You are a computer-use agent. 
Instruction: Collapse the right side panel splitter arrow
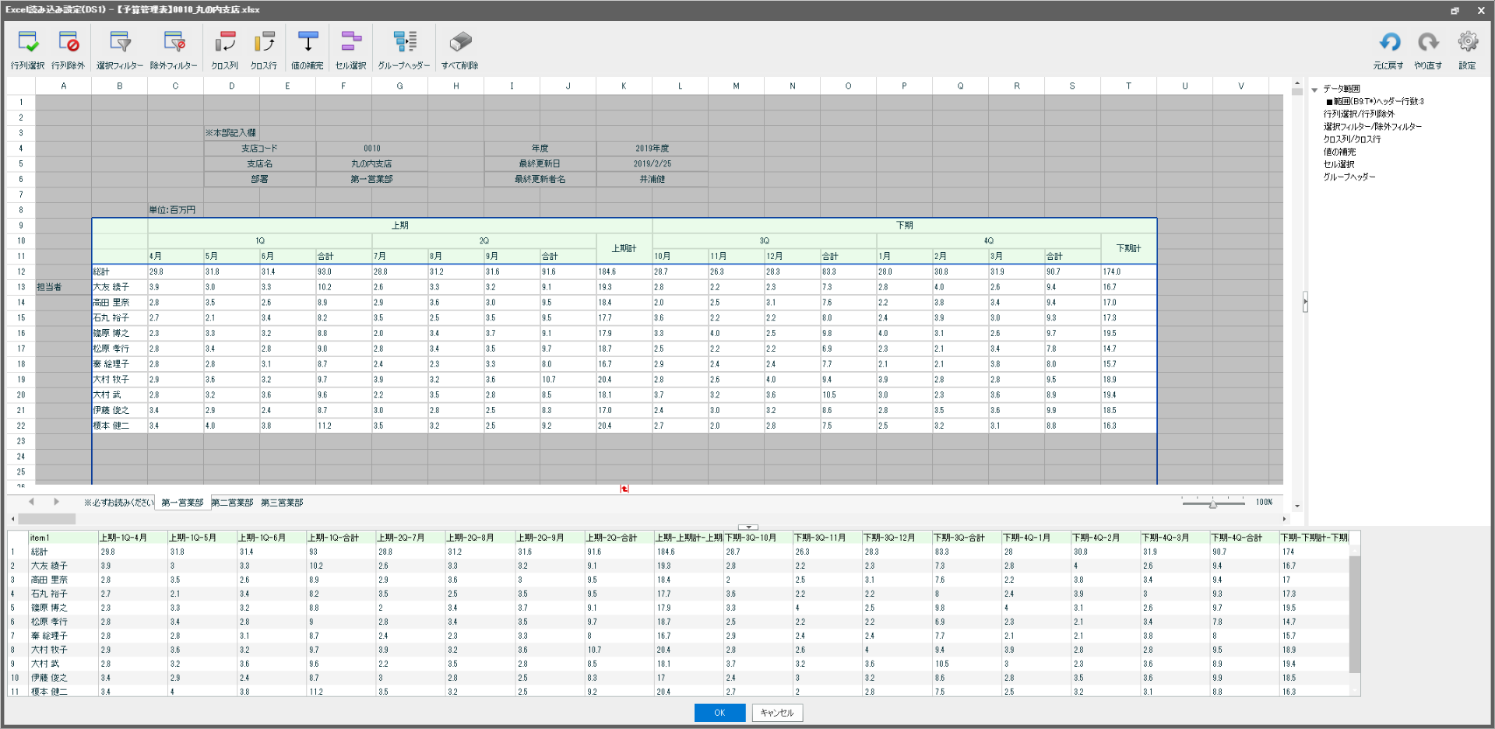pyautogui.click(x=1305, y=302)
